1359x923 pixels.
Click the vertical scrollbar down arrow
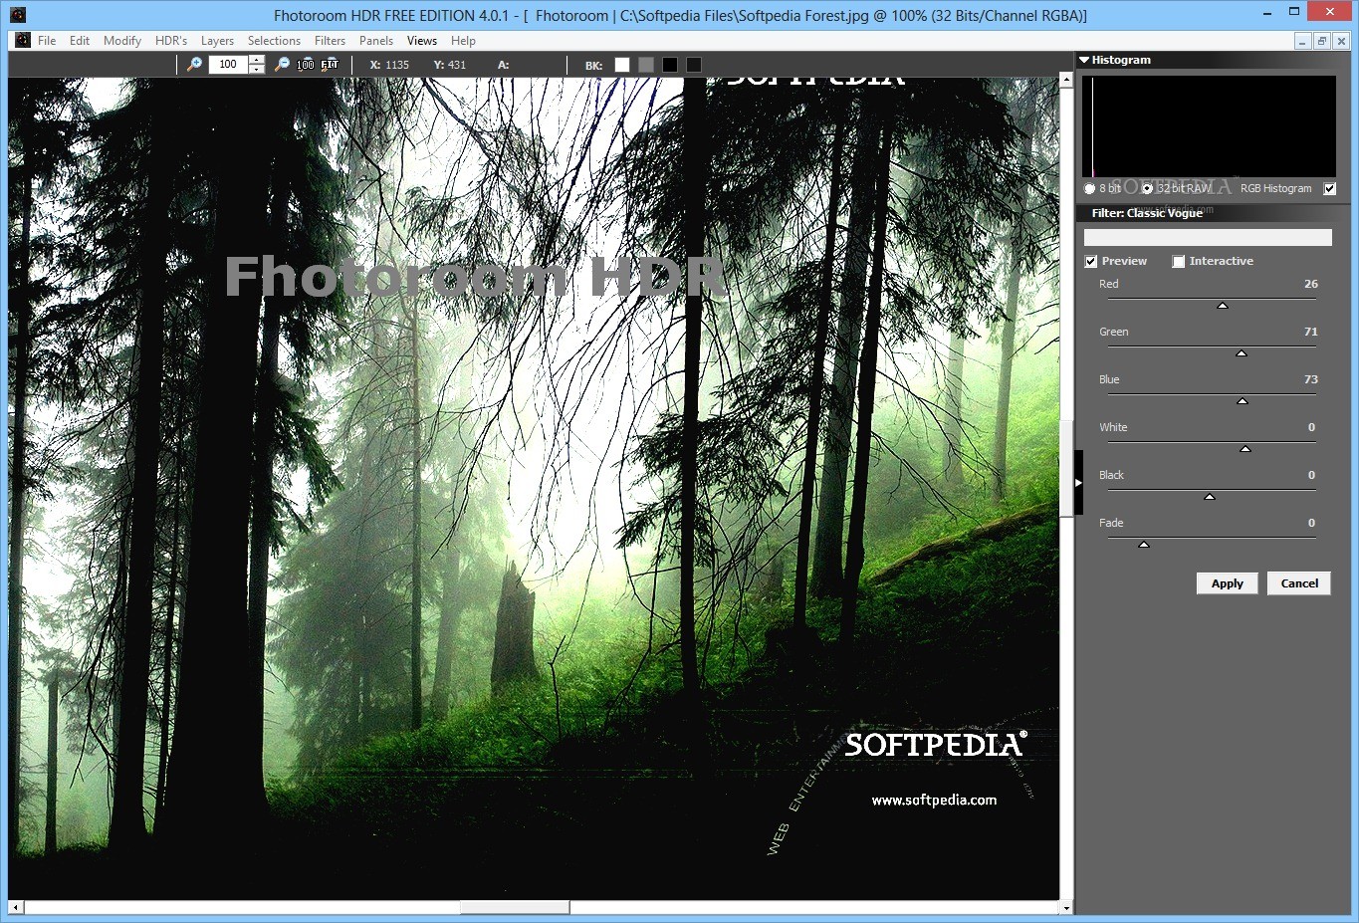[1066, 908]
